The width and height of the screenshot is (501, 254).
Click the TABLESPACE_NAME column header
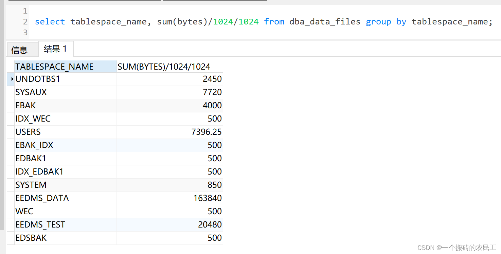(65, 67)
